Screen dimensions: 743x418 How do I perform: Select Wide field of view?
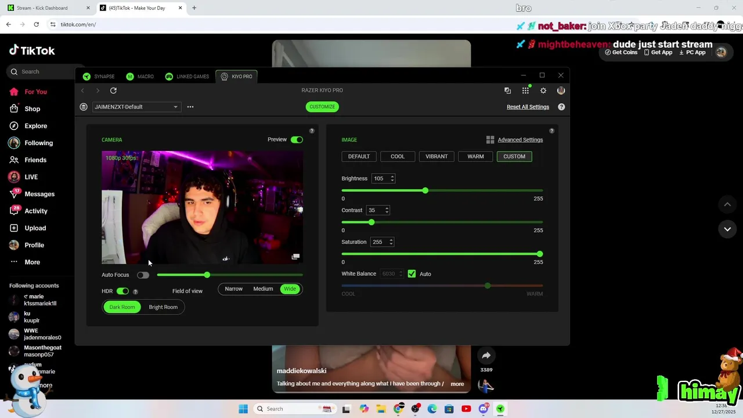pos(290,289)
